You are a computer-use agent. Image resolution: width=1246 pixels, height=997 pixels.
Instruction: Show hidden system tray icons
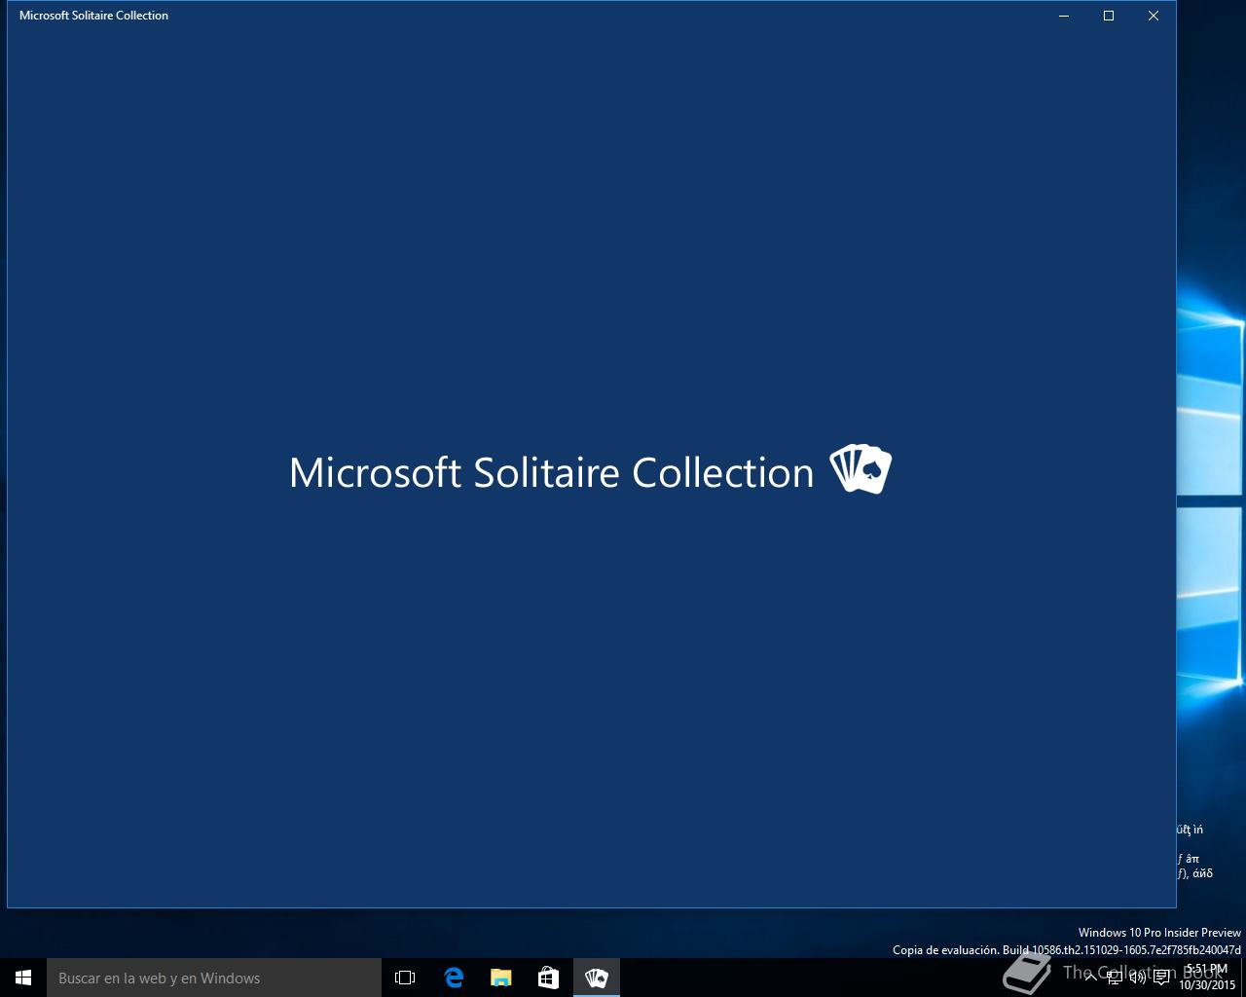tap(1090, 978)
